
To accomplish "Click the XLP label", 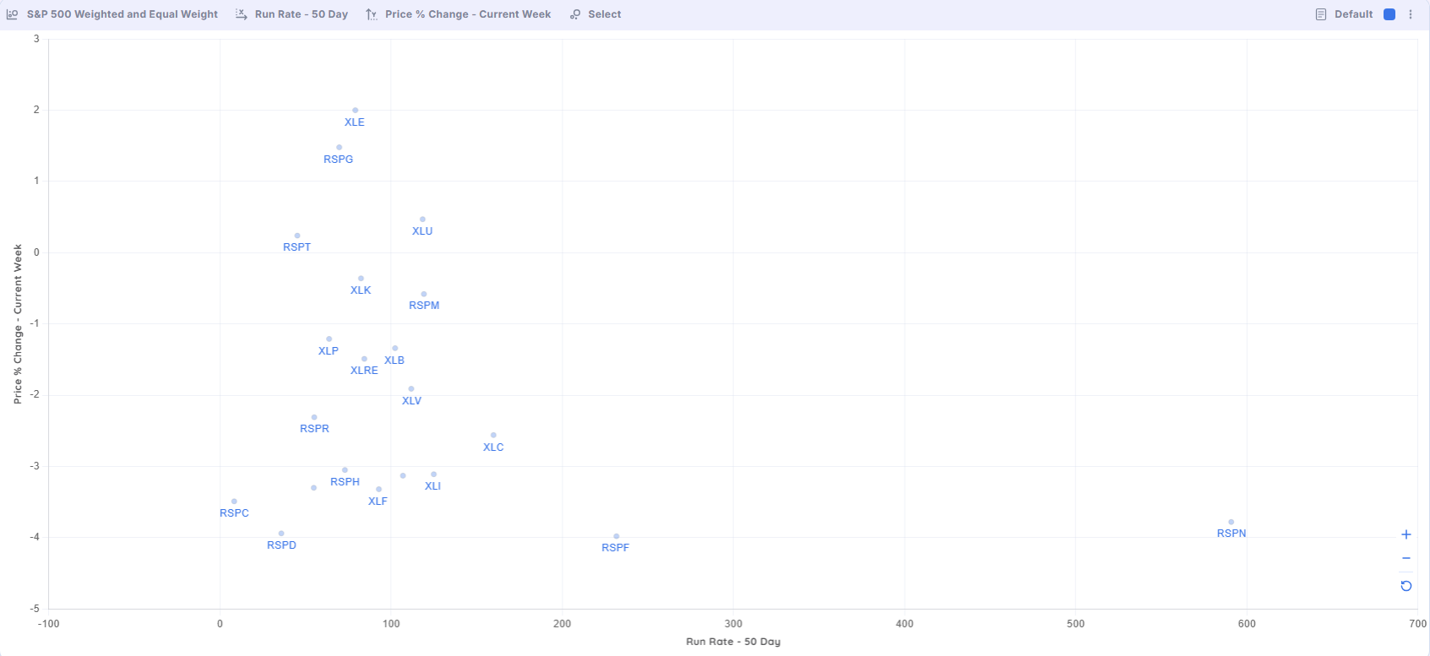I will pyautogui.click(x=329, y=351).
